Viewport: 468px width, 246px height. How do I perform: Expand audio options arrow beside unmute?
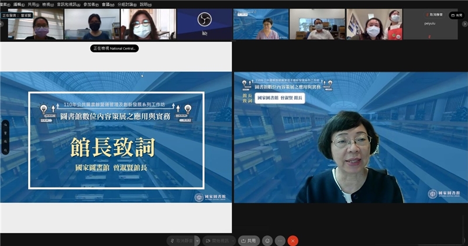pos(197,241)
